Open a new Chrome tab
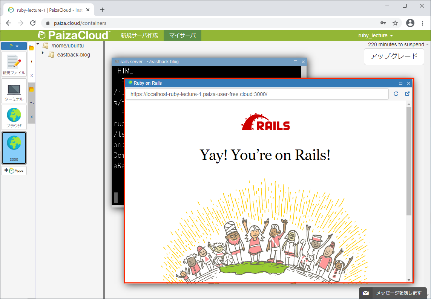The width and height of the screenshot is (431, 299). point(102,10)
